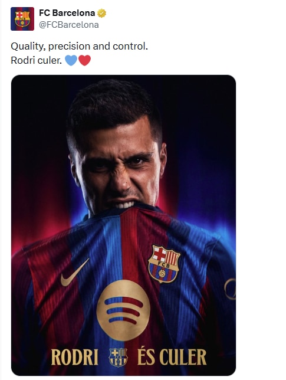This screenshot has height=380, width=286.
Task: Open the @FCBarcelona handle link
Action: [69, 25]
